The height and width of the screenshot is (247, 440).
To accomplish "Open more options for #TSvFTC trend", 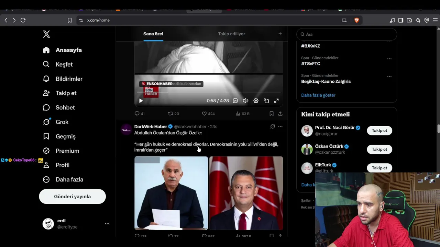I will 389,59.
